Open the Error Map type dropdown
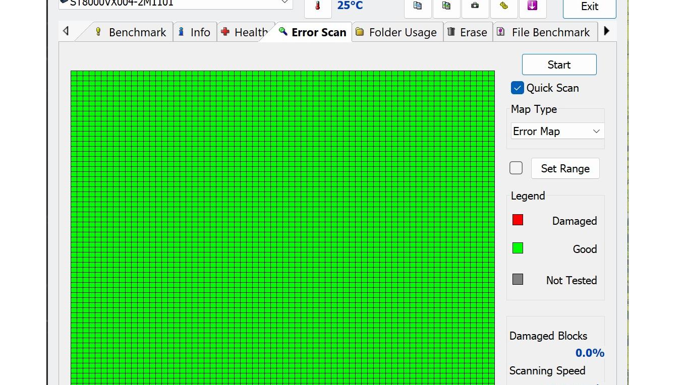685x385 pixels. tap(557, 132)
